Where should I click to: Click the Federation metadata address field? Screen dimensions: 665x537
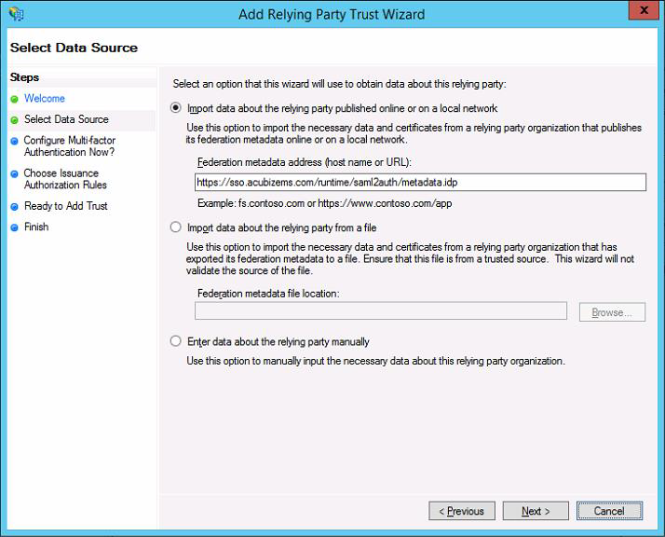point(420,182)
